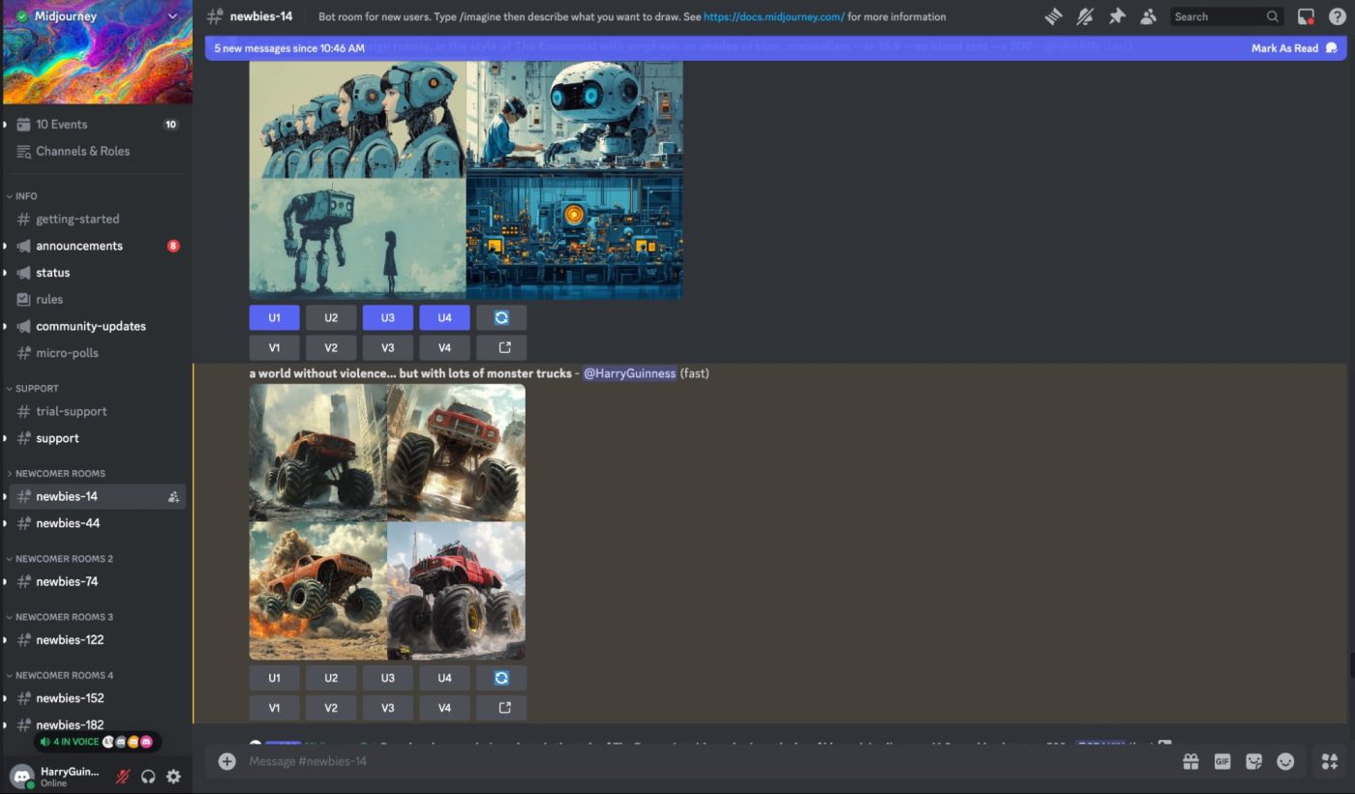Open the Threads icon in channel header

point(1053,16)
